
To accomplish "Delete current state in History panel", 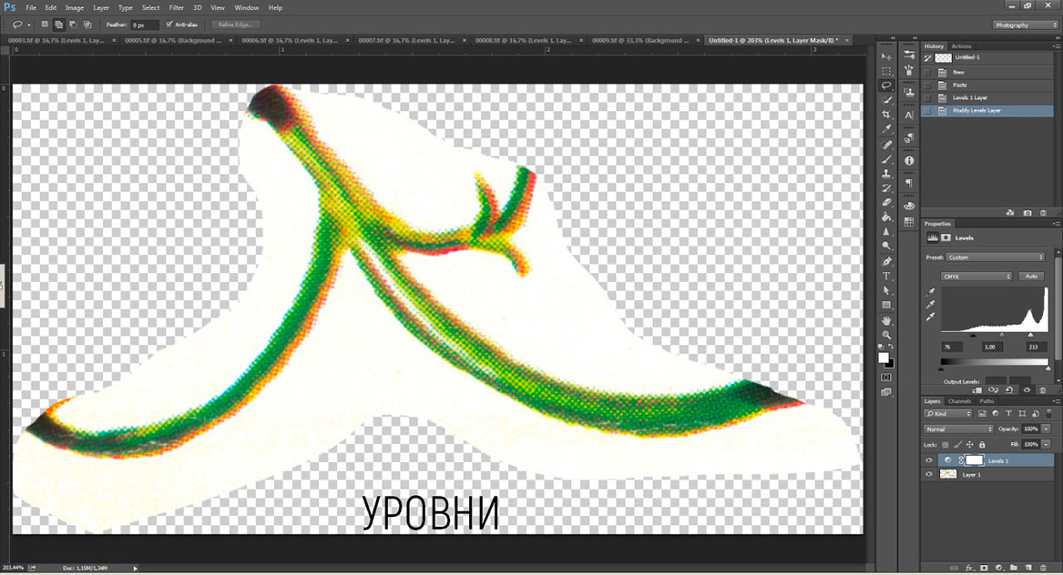I will click(1043, 213).
